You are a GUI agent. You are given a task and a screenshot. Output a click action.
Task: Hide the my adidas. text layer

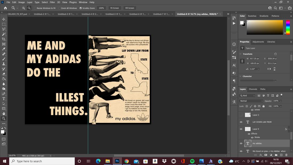pos(241,143)
